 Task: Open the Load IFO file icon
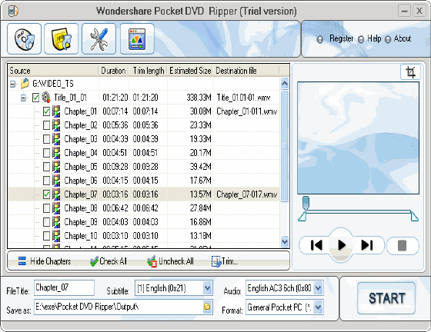pyautogui.click(x=62, y=38)
